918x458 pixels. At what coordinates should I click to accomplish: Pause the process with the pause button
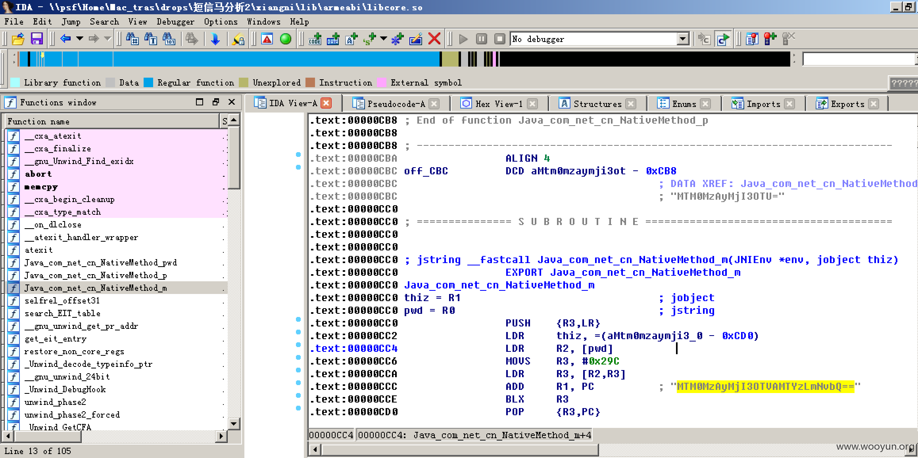tap(481, 39)
